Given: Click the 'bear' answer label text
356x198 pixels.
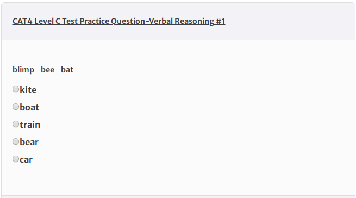Looking at the screenshot, I should (x=29, y=142).
